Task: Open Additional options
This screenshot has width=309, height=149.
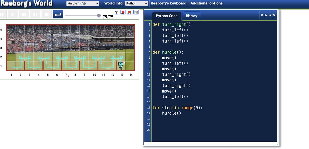Action: 207,3
